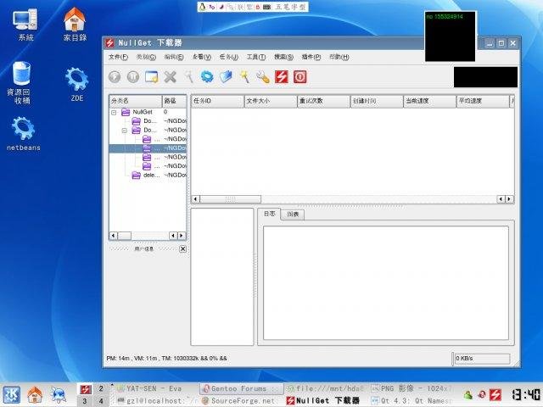Image resolution: width=543 pixels, height=407 pixels.
Task: Click the blue folder toolbar icon
Action: point(226,76)
